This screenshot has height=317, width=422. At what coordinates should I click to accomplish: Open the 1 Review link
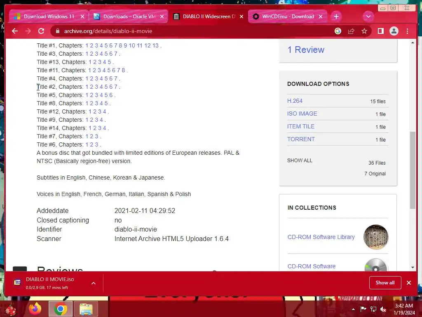pyautogui.click(x=306, y=50)
